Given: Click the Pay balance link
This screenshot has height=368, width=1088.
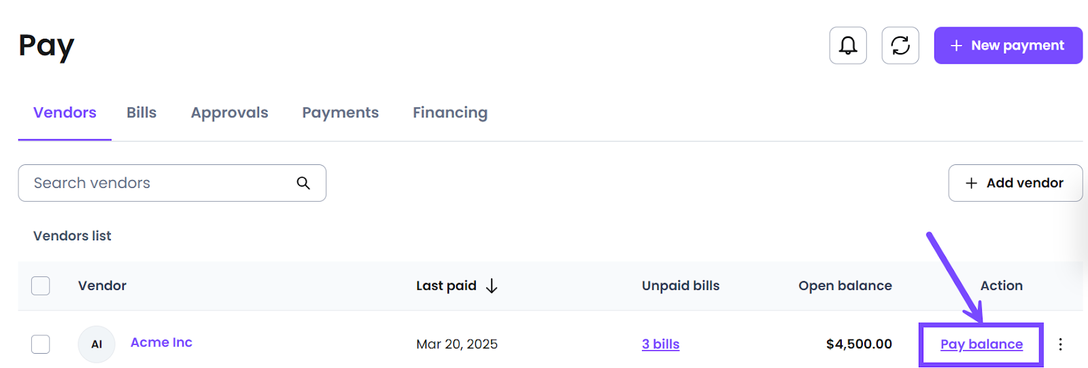Looking at the screenshot, I should click(x=981, y=344).
